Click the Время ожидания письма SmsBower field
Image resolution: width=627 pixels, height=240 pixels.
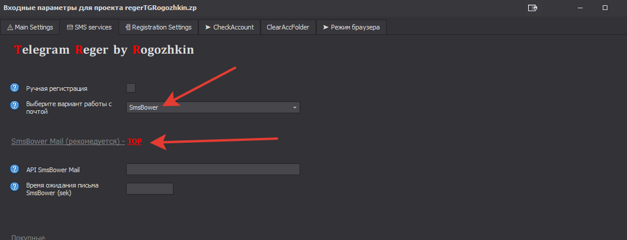pyautogui.click(x=150, y=189)
